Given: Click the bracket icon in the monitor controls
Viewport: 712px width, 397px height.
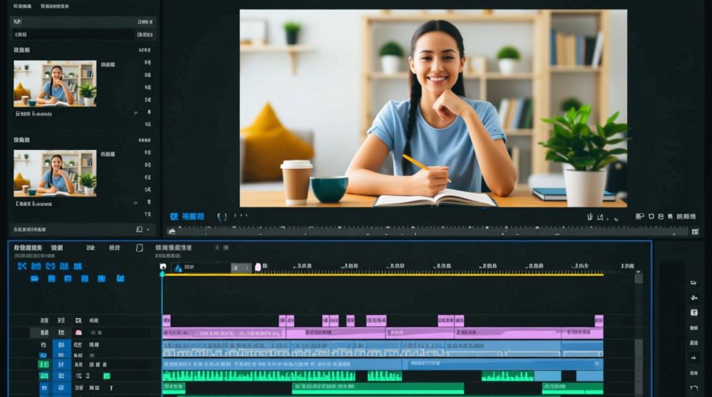Looking at the screenshot, I should pos(222,216).
